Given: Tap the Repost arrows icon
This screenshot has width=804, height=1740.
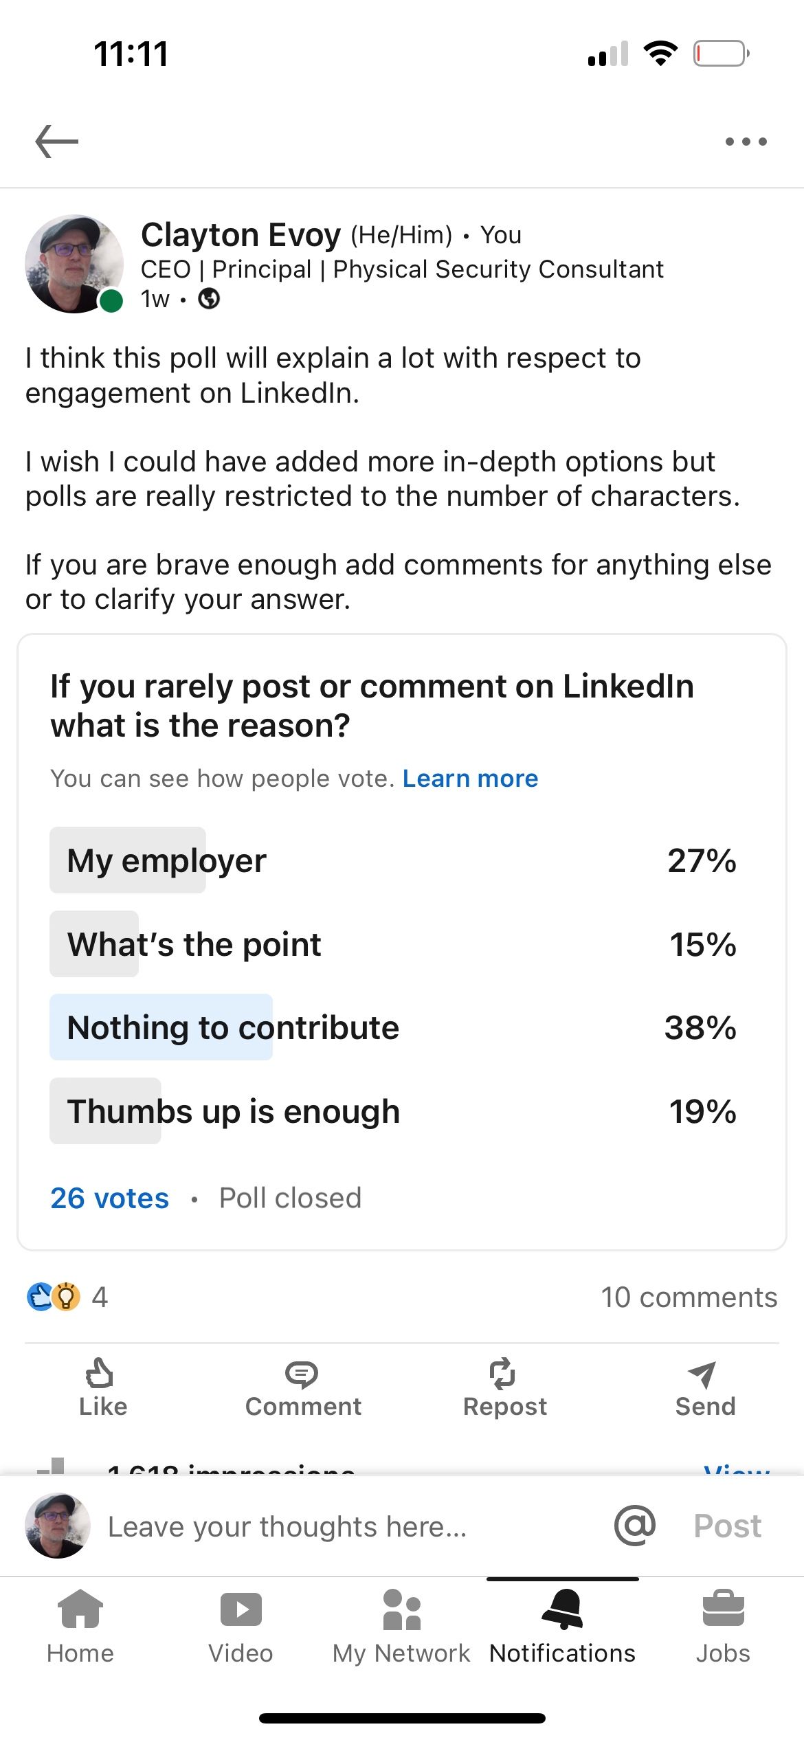Looking at the screenshot, I should [x=502, y=1373].
